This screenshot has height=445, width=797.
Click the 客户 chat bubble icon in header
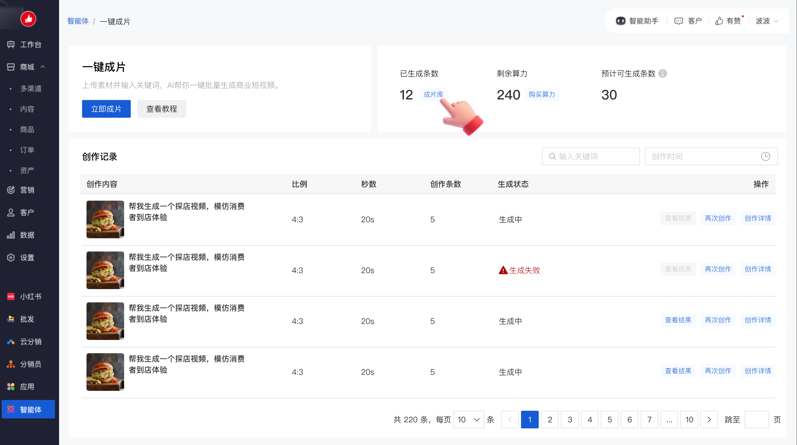pos(679,21)
